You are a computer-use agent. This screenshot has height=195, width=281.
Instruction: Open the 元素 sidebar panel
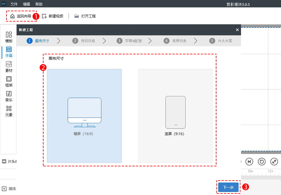[9, 111]
